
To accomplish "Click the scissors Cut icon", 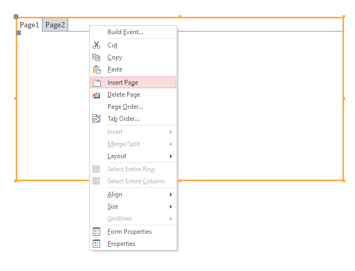I will [96, 45].
